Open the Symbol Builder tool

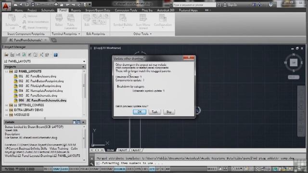pyautogui.click(x=123, y=21)
